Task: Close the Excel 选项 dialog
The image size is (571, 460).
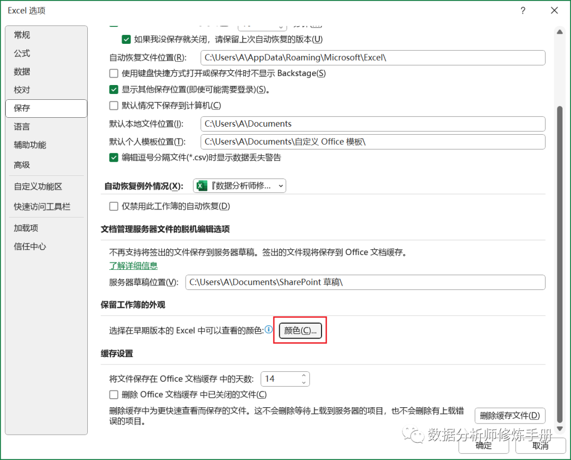Action: 554,11
